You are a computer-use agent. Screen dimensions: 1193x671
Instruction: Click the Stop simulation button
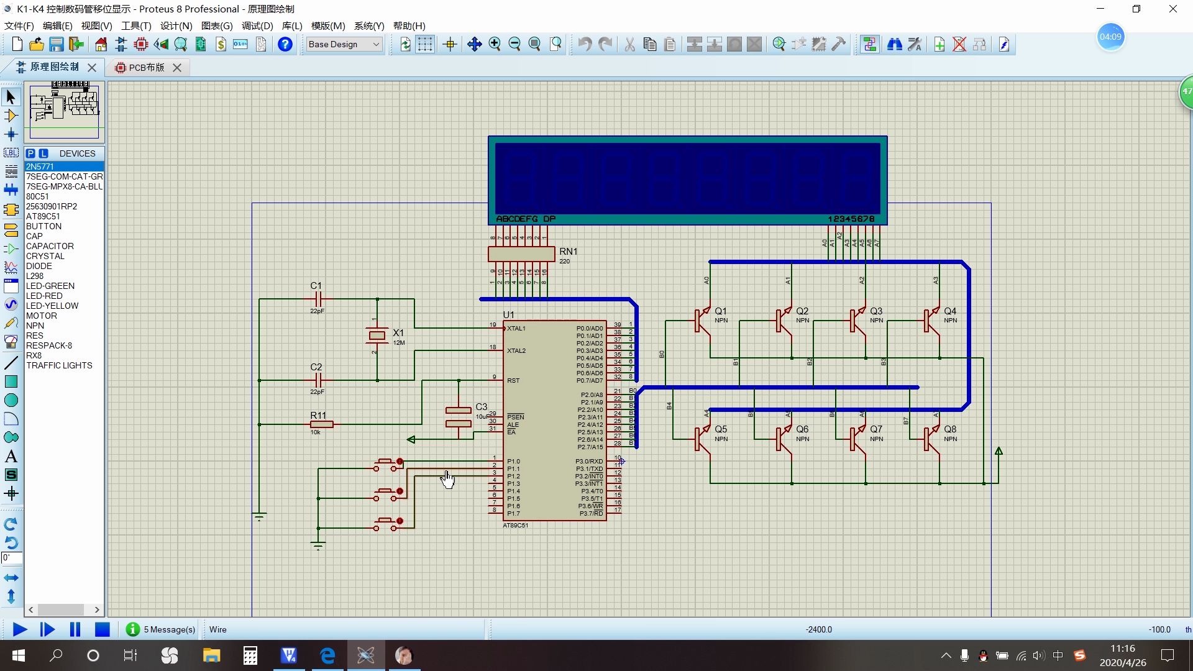coord(103,629)
